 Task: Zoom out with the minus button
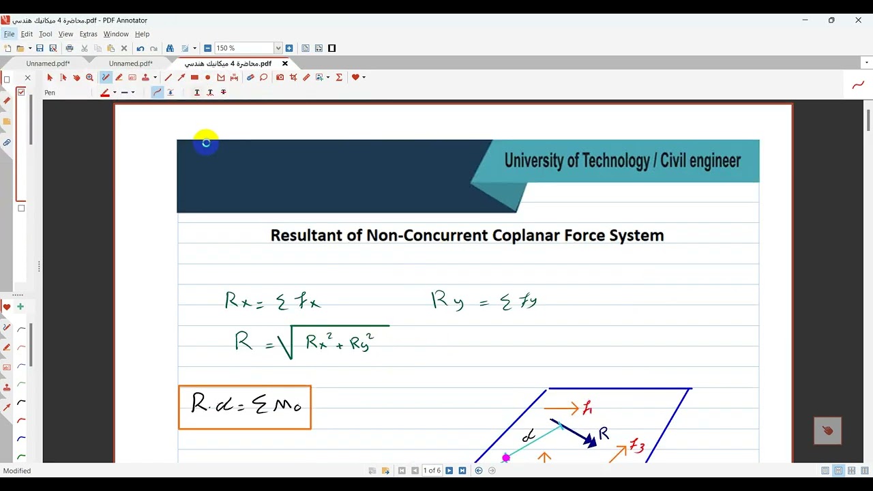click(207, 48)
